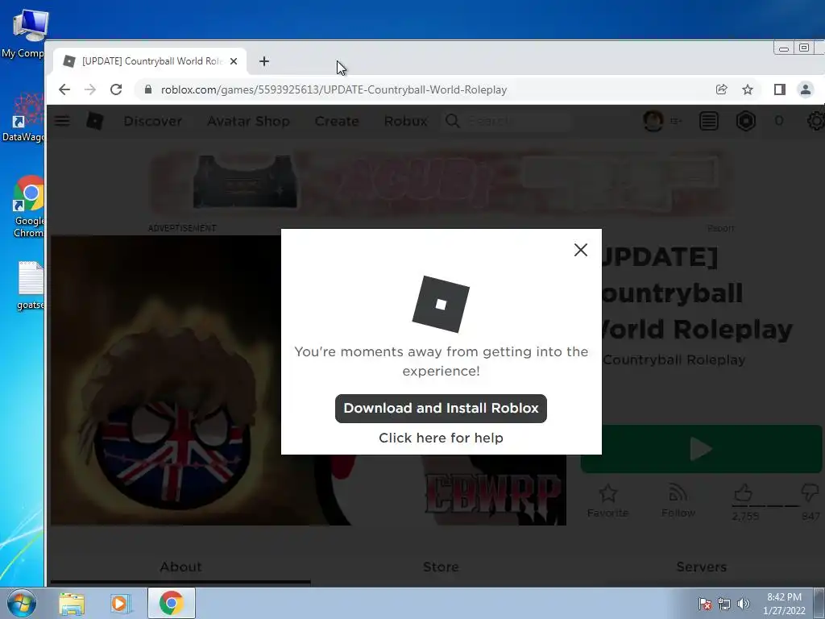Screen dimensions: 825x619
Task: Dislike the game with thumbs down
Action: [x=810, y=494]
